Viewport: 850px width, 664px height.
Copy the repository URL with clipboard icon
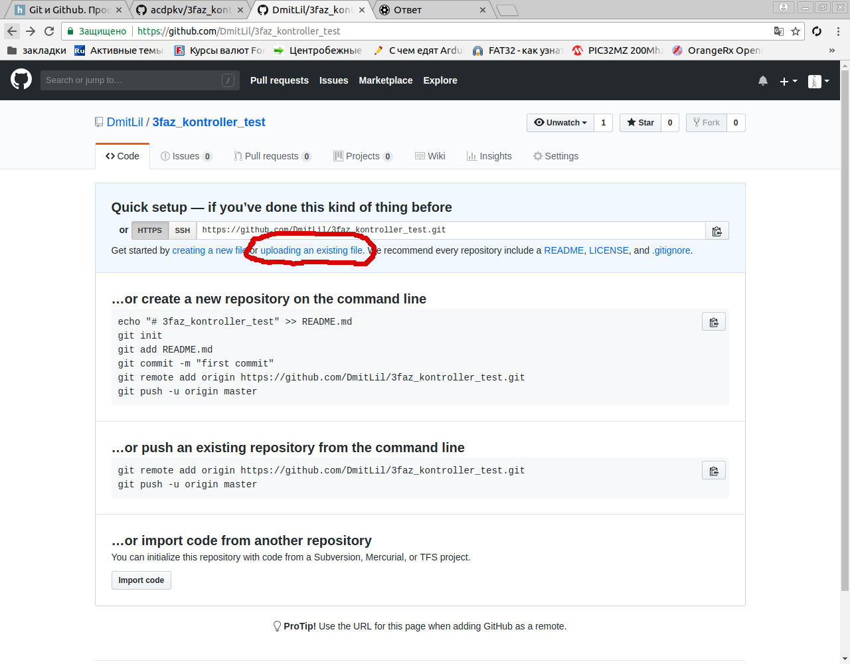[717, 231]
